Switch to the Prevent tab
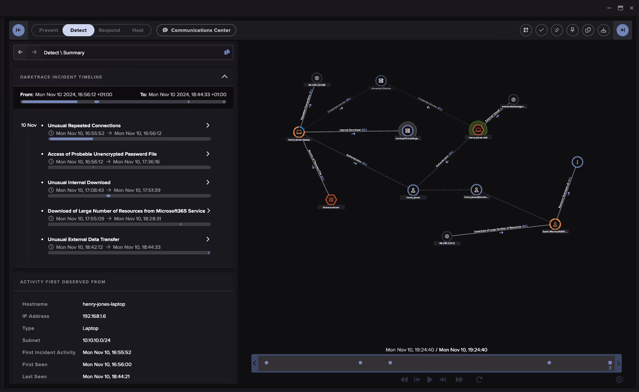Viewport: 639px width, 392px height. pyautogui.click(x=49, y=30)
